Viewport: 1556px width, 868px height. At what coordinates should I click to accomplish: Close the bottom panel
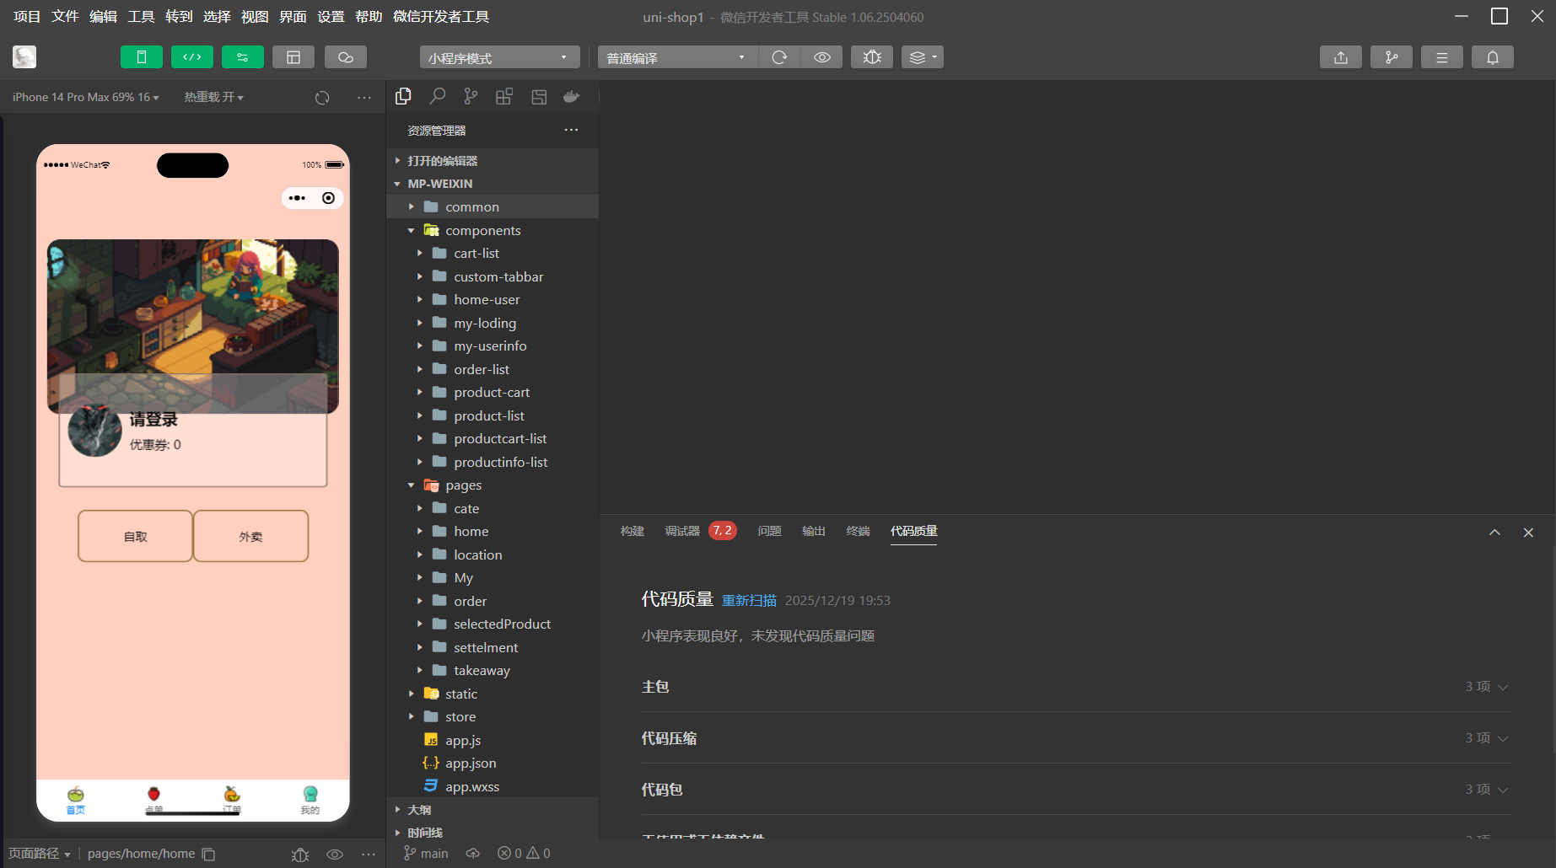tap(1528, 533)
